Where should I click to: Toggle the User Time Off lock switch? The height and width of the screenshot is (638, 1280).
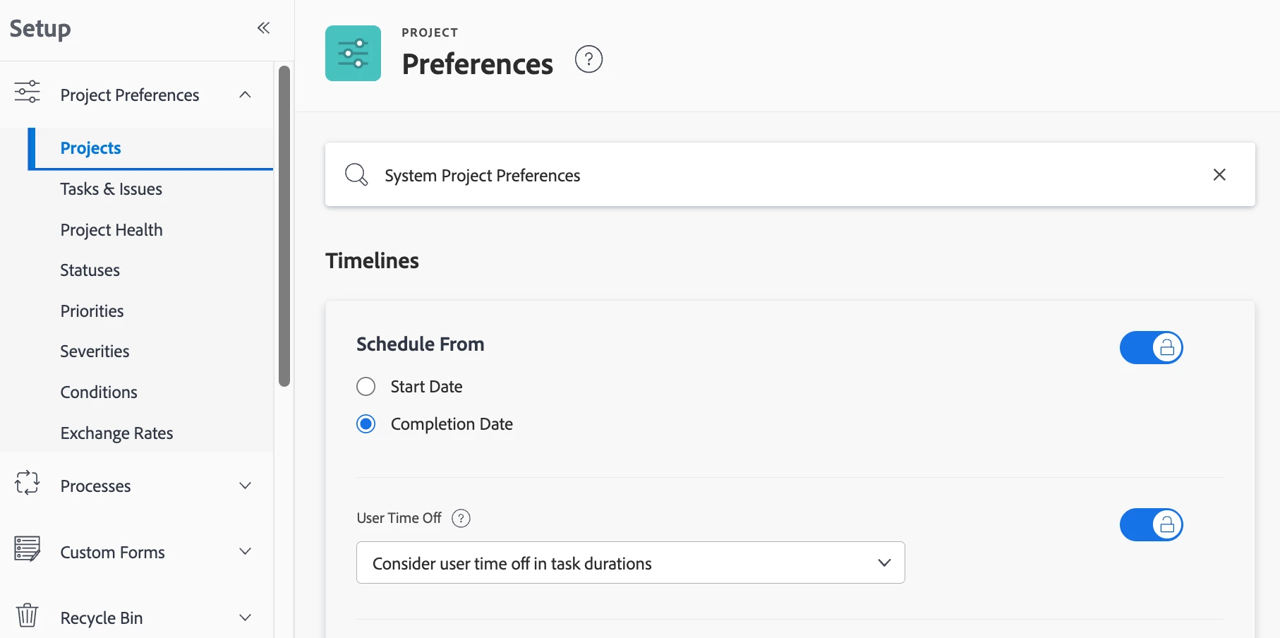tap(1151, 525)
